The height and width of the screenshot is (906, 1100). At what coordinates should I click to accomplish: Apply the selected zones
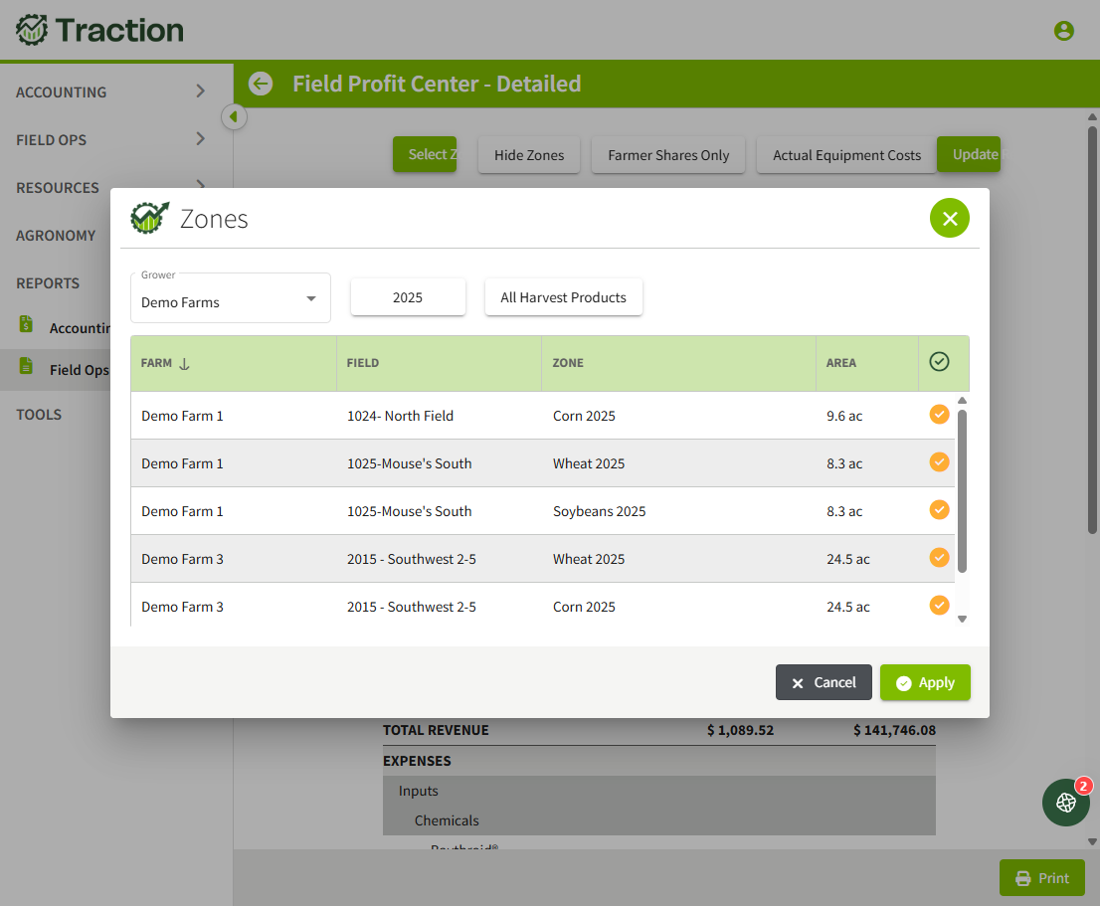925,682
